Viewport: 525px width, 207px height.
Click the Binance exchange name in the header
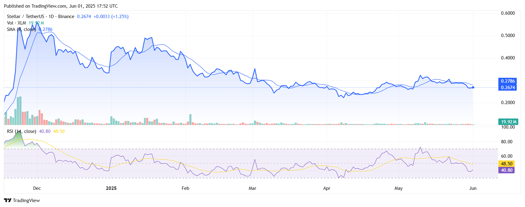[66, 17]
